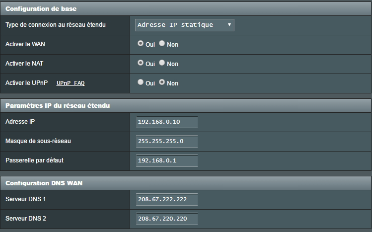Choose Non for Activer le NAT
Viewport: 372px width, 232px height.
tap(162, 63)
